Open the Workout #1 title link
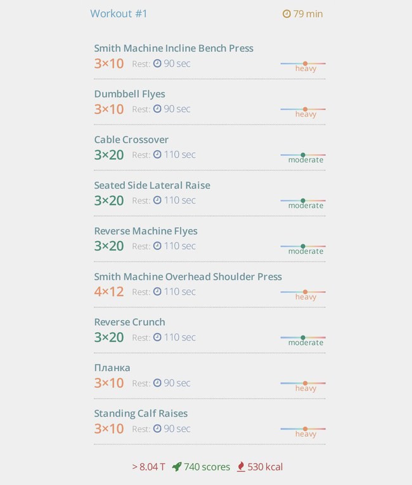 tap(119, 13)
